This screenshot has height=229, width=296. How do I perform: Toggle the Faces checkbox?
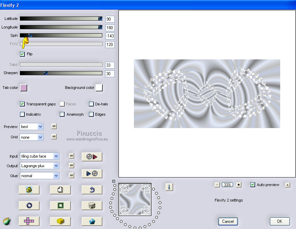coord(62,104)
